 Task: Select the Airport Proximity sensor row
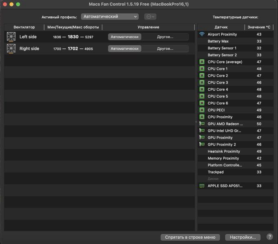coord(235,34)
